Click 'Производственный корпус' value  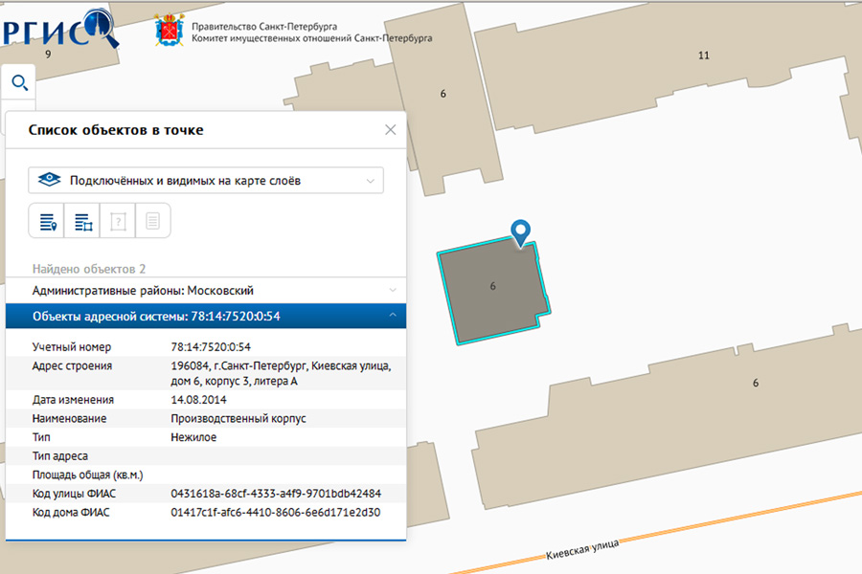(x=238, y=419)
